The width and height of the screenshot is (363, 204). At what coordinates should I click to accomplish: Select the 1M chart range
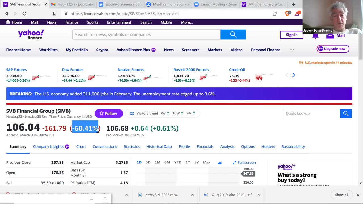[157, 162]
